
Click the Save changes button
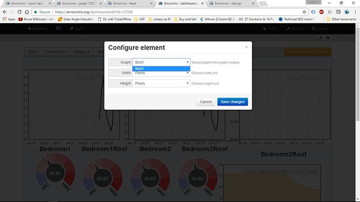click(233, 102)
